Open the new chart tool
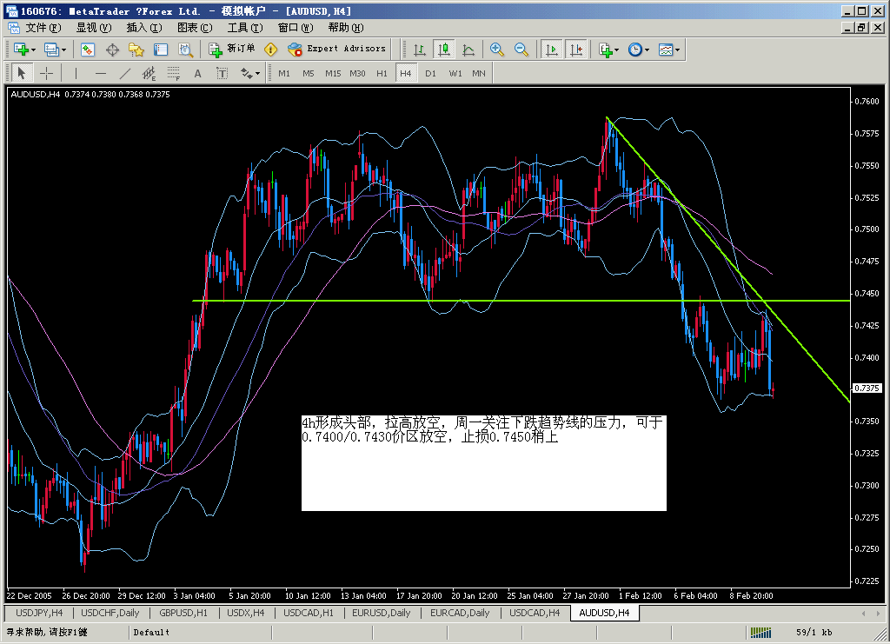The image size is (890, 644). [21, 50]
